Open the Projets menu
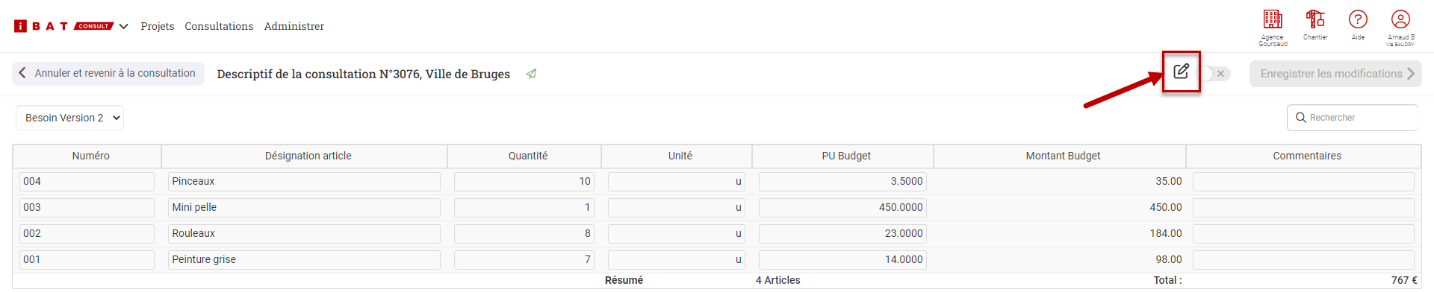This screenshot has width=1434, height=292. [x=158, y=26]
